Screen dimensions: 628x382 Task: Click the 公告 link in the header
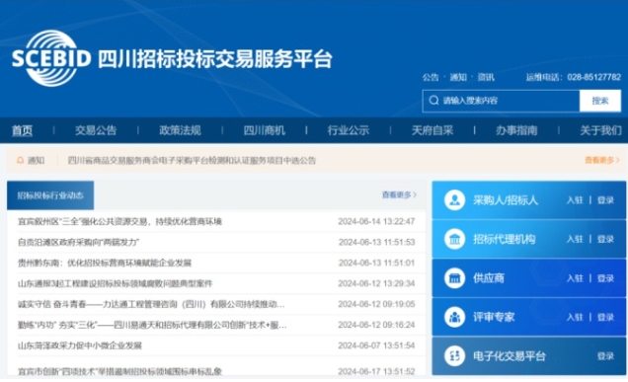(x=431, y=77)
